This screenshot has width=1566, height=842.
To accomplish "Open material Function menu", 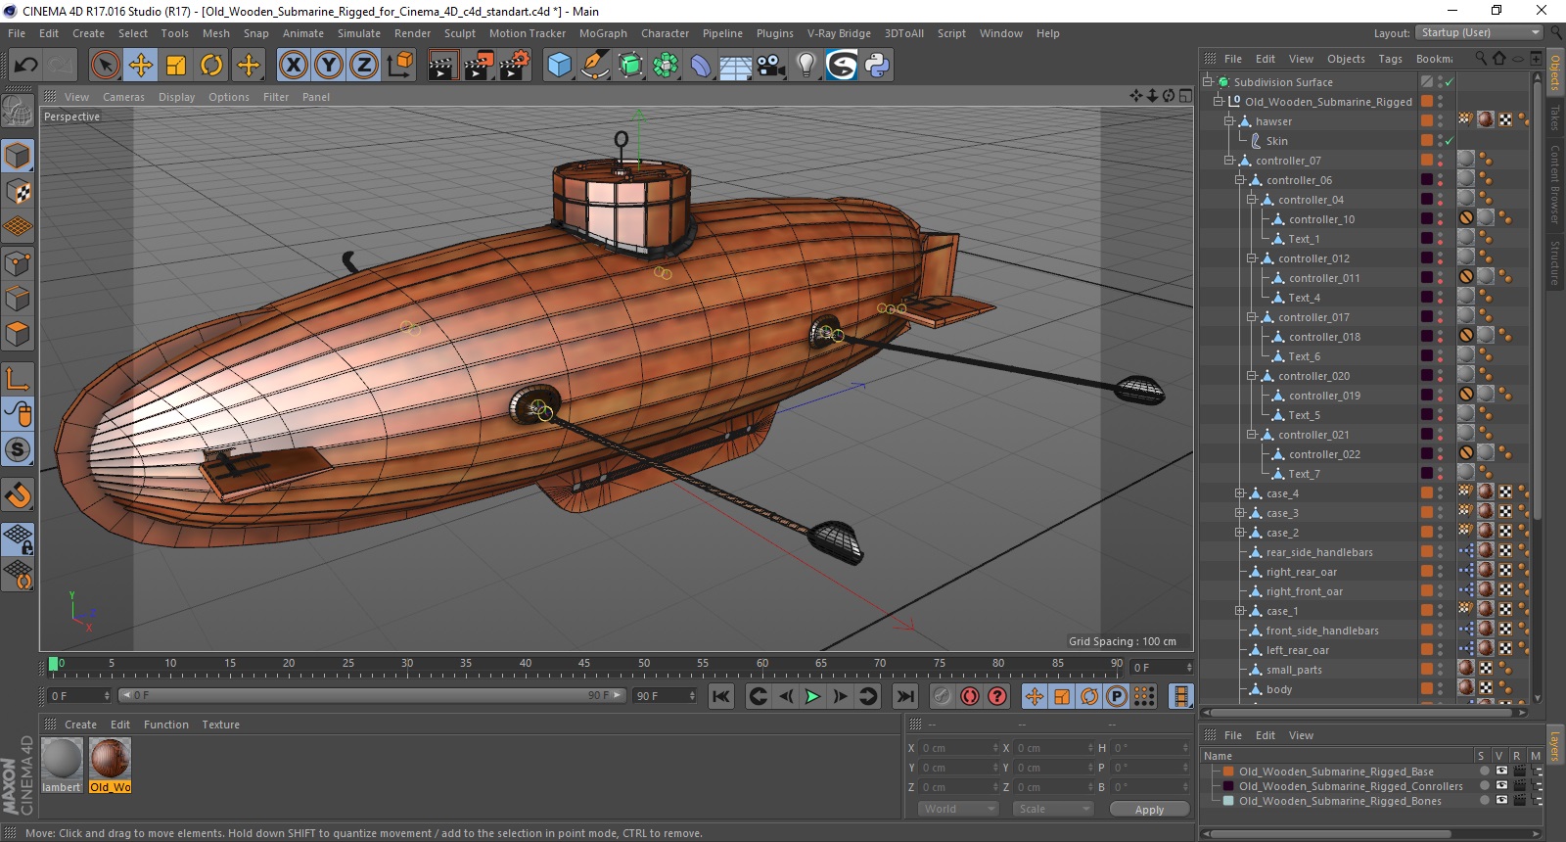I will [166, 725].
